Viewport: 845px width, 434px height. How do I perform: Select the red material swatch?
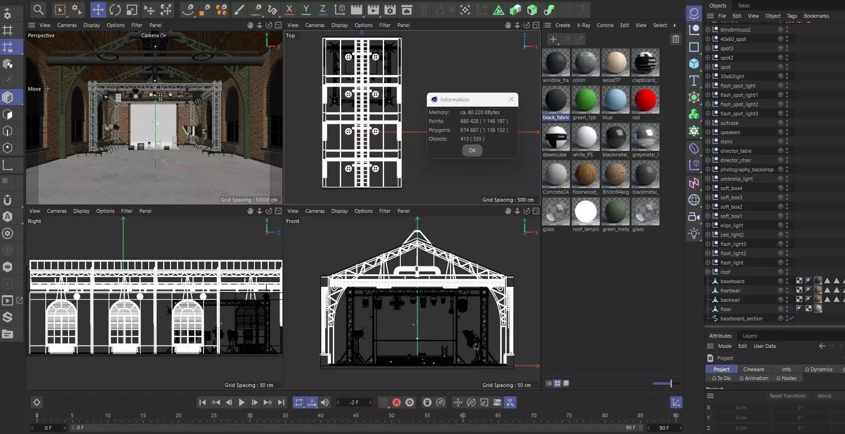(x=645, y=100)
